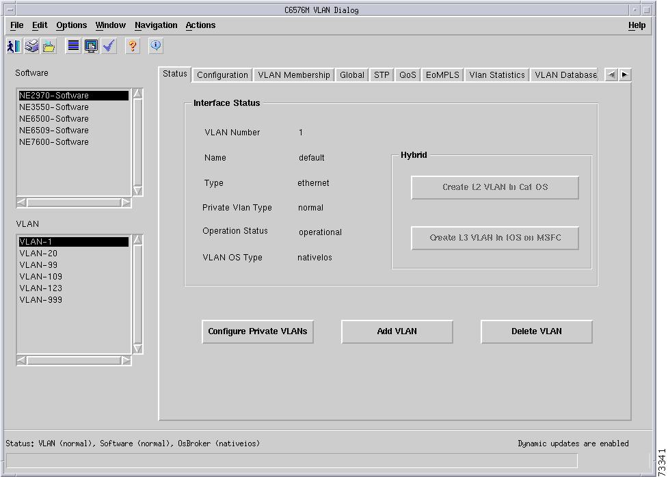Switch to the VLAN Membership tab

point(294,75)
